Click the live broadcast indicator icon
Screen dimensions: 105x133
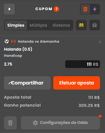(13, 41)
